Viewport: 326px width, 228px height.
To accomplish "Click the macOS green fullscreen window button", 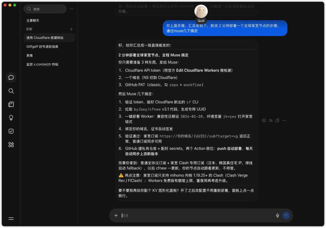I will pyautogui.click(x=15, y=5).
